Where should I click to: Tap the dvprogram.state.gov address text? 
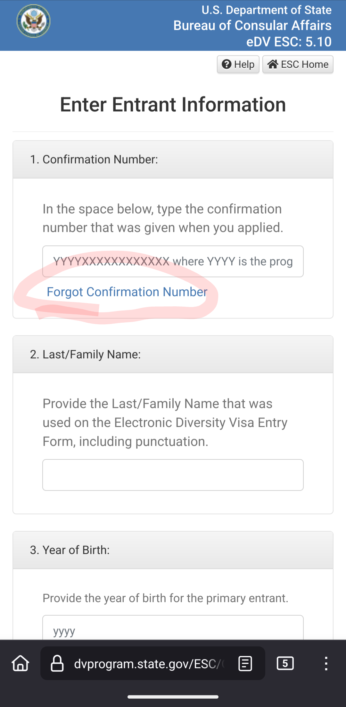(x=147, y=664)
